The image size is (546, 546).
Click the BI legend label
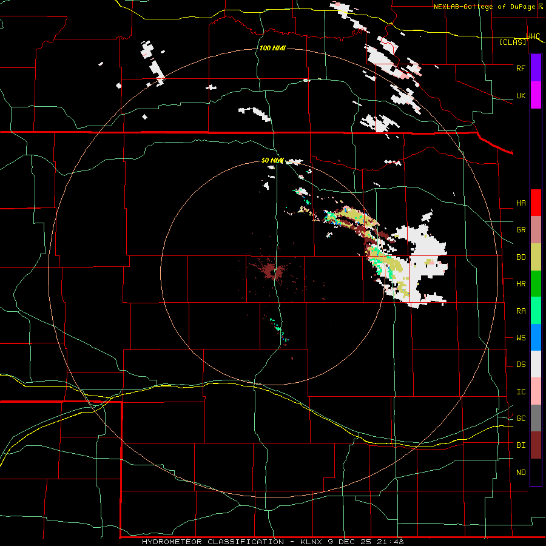(521, 445)
